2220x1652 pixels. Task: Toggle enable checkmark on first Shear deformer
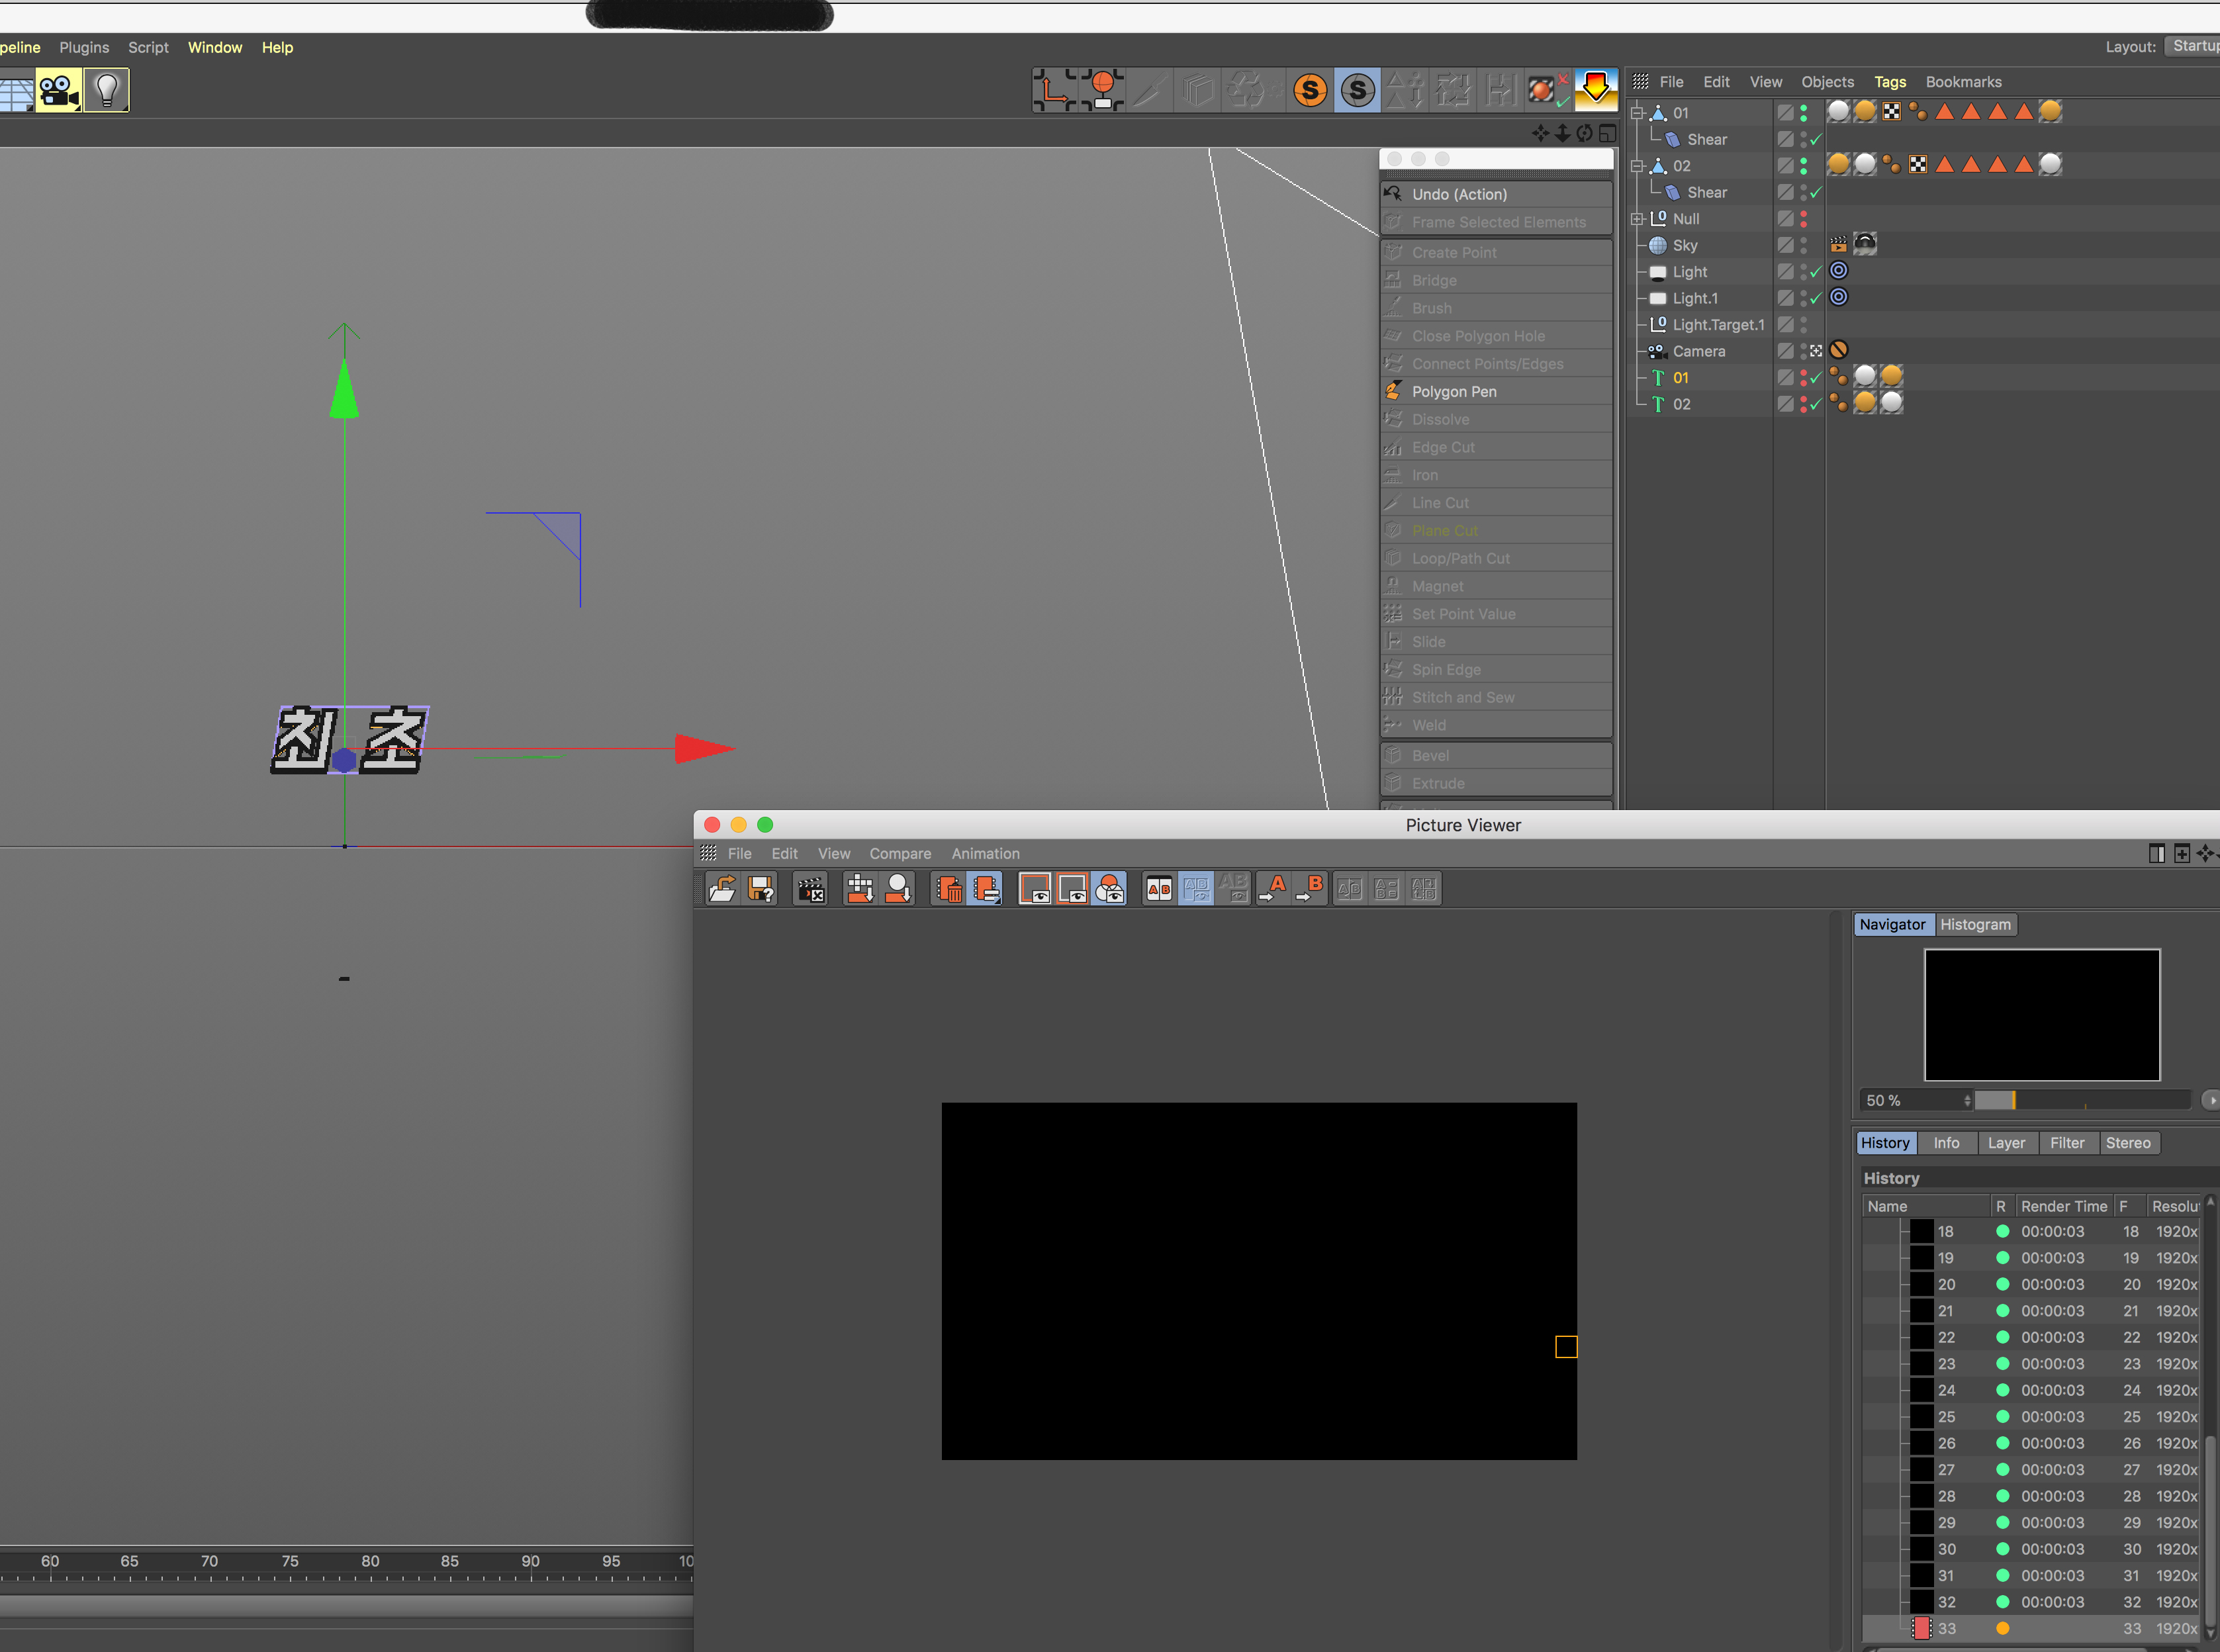1816,139
